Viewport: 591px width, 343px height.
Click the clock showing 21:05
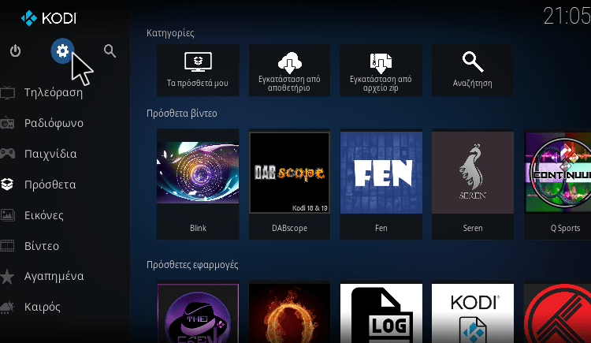[x=567, y=17]
